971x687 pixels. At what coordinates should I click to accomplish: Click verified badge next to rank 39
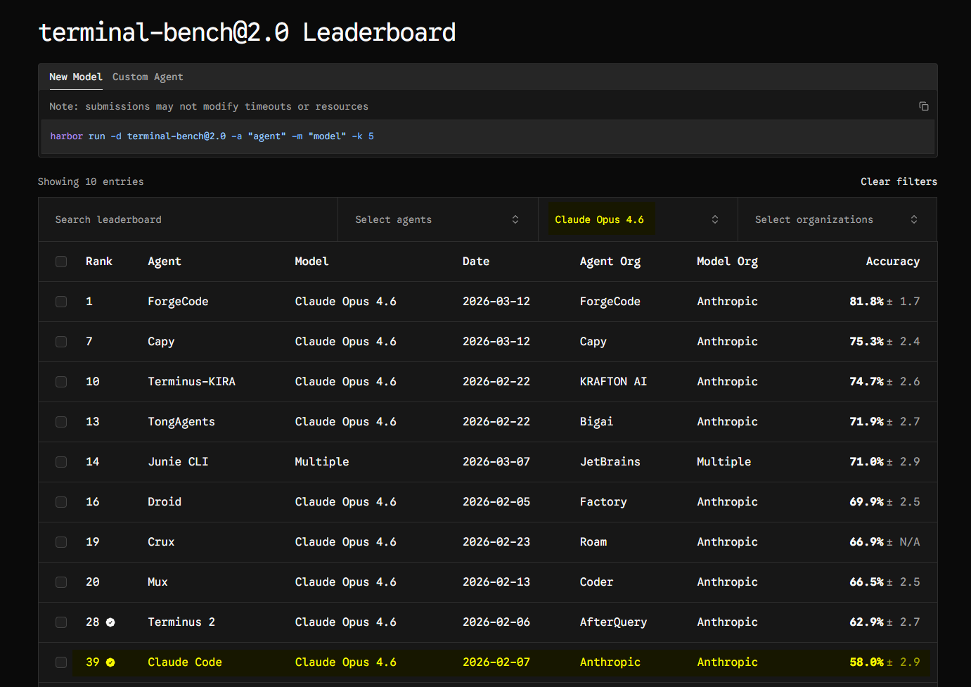110,662
